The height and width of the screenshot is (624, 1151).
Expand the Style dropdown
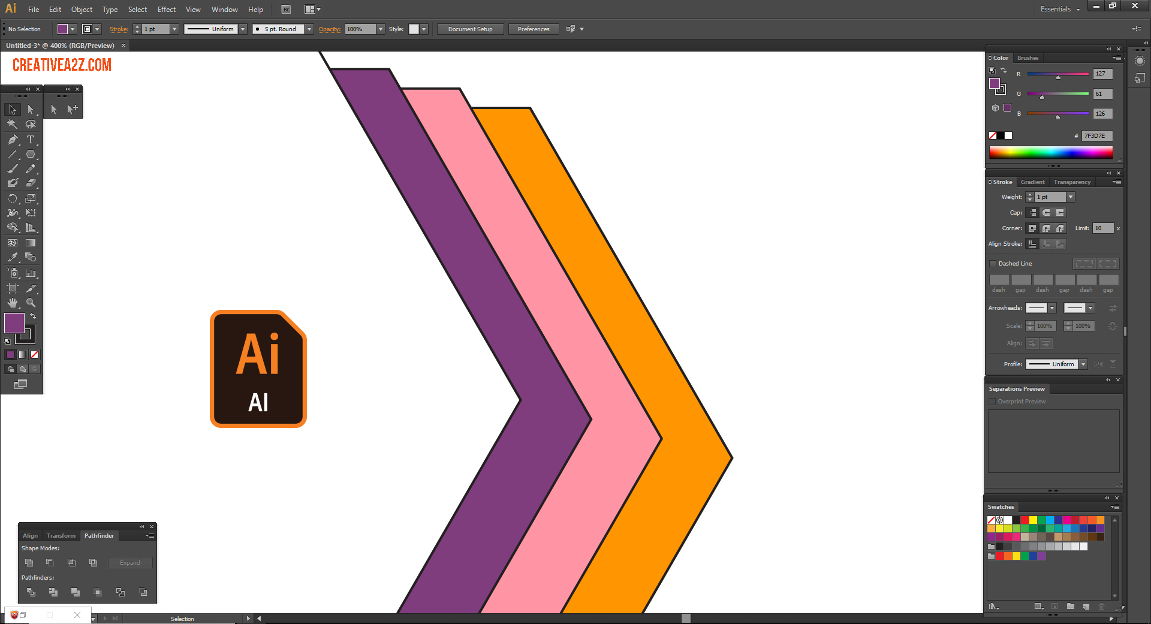[424, 29]
